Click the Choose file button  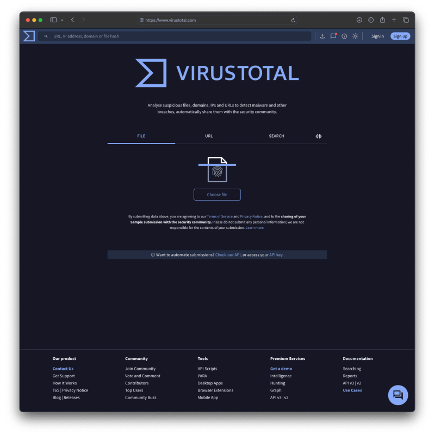click(x=217, y=195)
